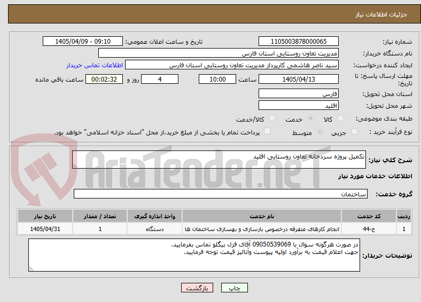Image resolution: width=421 pixels, height=302 pixels.
Task: Click the service code cell ج-44
Action: (369, 229)
